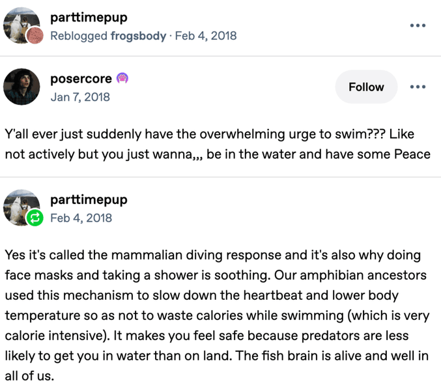Image resolution: width=441 pixels, height=391 pixels.
Task: Click posercore's text about the urge to swim
Action: 218,143
